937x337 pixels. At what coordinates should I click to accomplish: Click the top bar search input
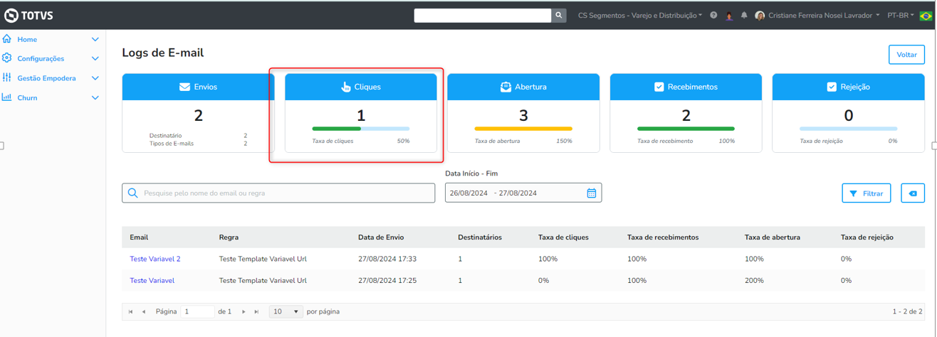tap(483, 15)
